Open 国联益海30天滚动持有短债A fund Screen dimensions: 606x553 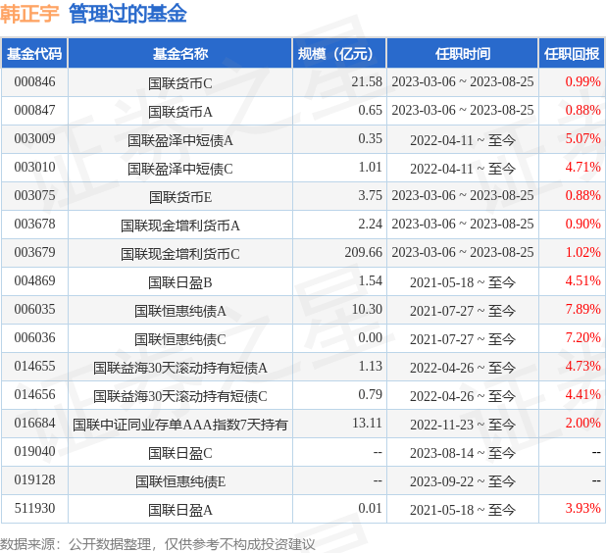tap(180, 367)
